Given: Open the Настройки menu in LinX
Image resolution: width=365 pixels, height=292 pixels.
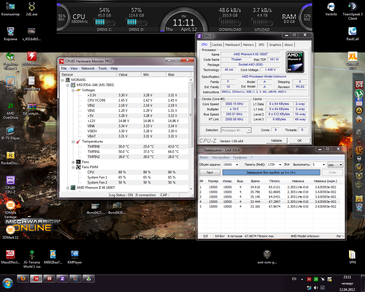Looking at the screenshot, I should click(x=220, y=157).
